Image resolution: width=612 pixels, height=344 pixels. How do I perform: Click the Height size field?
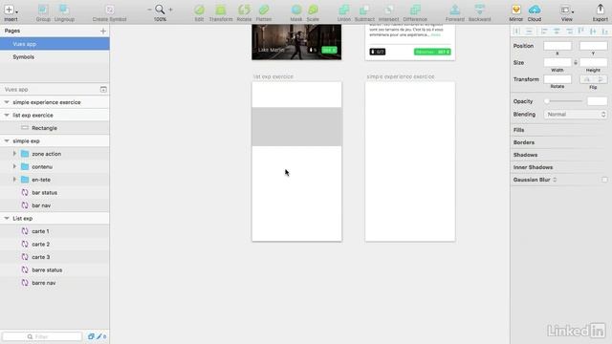(593, 62)
